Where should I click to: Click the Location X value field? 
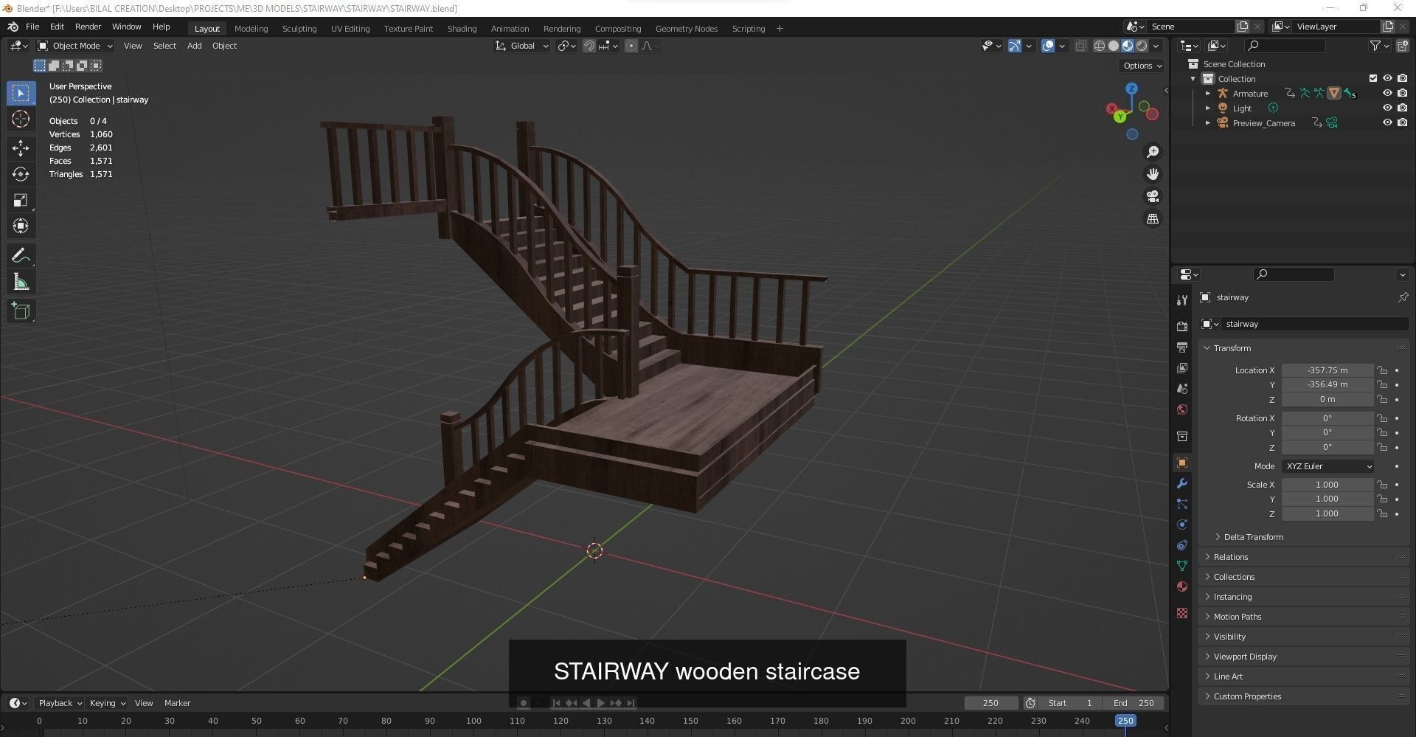point(1327,370)
